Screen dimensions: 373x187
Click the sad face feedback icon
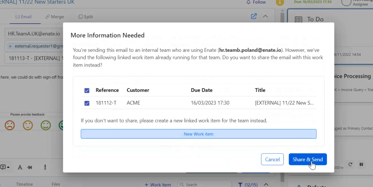tap(10, 125)
